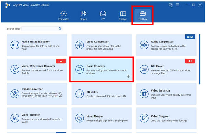Click the Video Enhancer film icon
Image resolution: width=206 pixels, height=134 pixels.
coord(144,94)
